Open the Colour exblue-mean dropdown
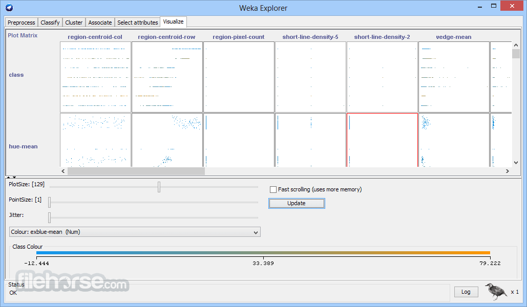 point(134,232)
